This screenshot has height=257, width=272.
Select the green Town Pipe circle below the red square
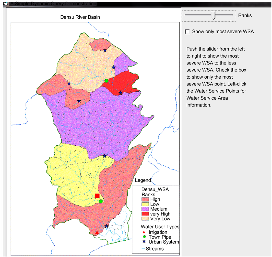coord(101,201)
